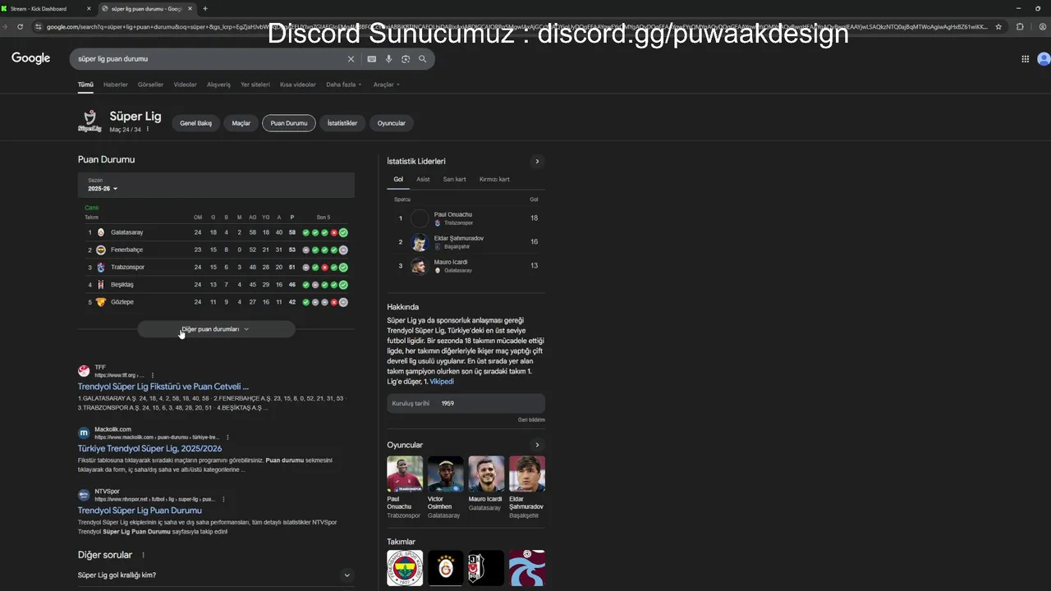The image size is (1051, 591).
Task: Open 'Trendyol Süper Lig Puan Durumu' NTVSpor result
Action: tap(140, 511)
